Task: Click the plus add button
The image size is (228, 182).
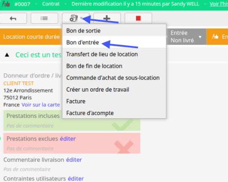Action: click(x=107, y=18)
